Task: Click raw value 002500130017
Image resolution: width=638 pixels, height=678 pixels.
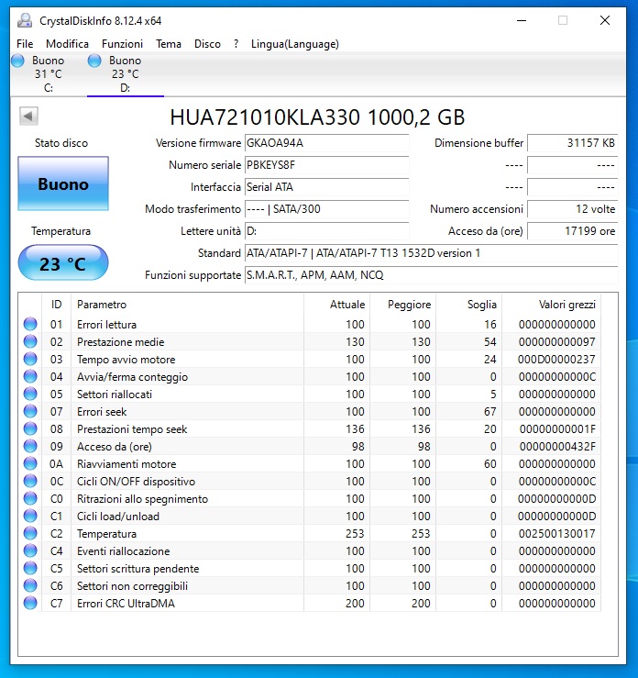Action: coord(556,534)
